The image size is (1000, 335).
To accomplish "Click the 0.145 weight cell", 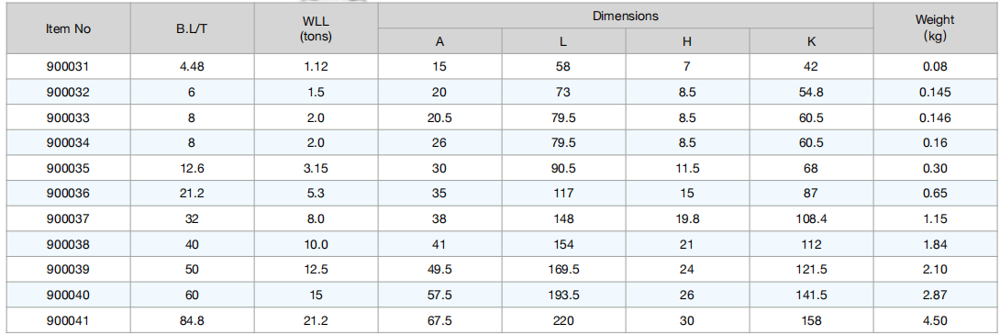I will (x=935, y=92).
